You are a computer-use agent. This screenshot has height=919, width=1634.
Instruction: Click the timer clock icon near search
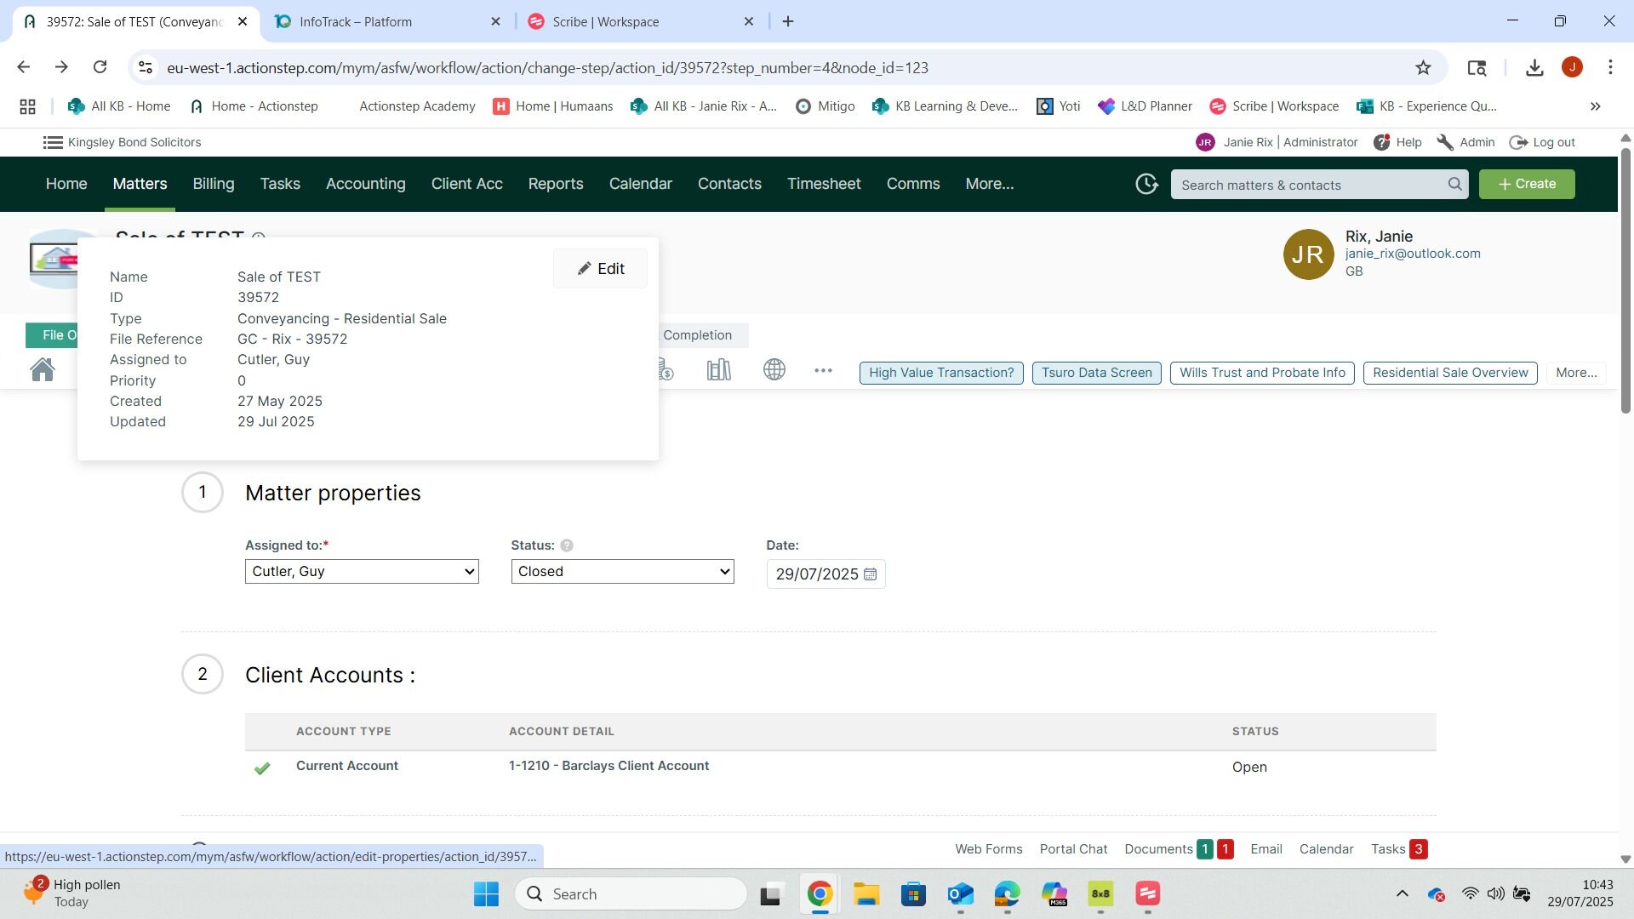(1146, 184)
